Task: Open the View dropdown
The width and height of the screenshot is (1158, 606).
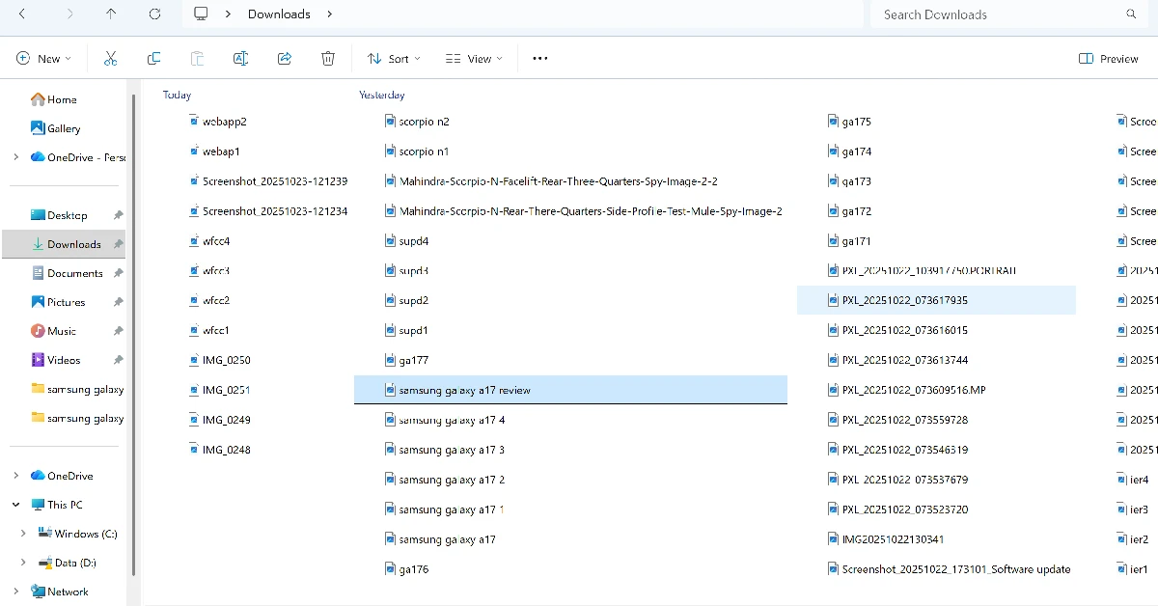Action: tap(473, 58)
